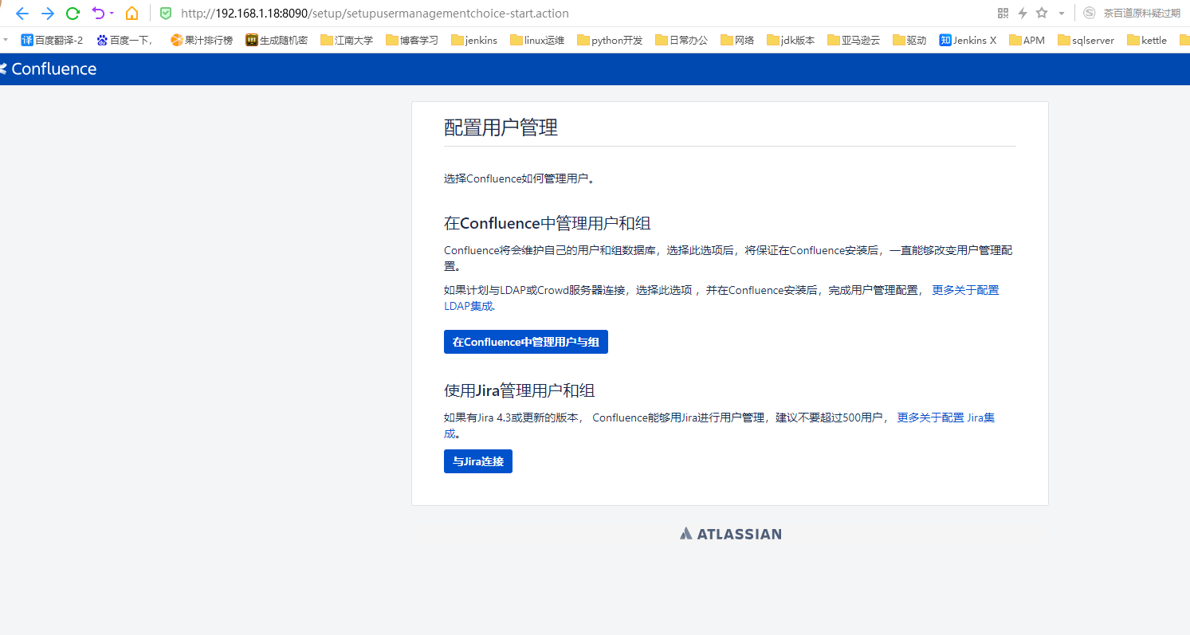Open the 博客学习 bookmark folder
This screenshot has width=1190, height=635.
coord(412,40)
